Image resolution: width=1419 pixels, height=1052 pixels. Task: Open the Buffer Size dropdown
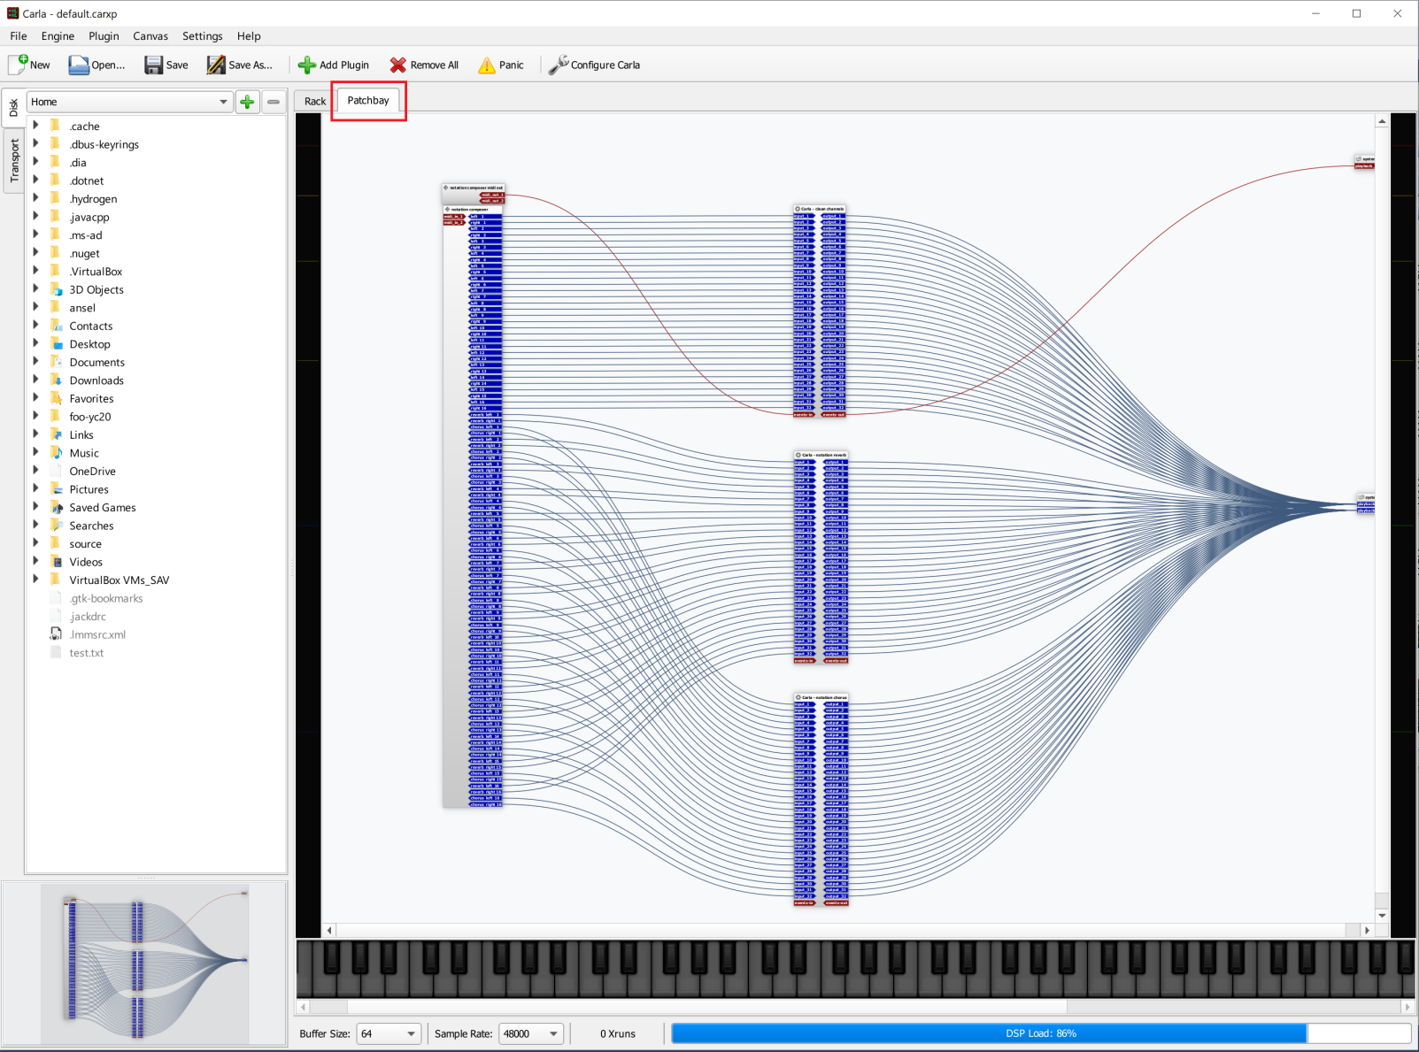(388, 1033)
